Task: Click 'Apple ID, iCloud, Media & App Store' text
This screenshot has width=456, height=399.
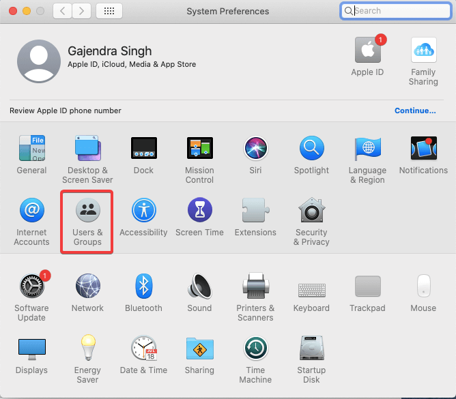Action: tap(132, 64)
